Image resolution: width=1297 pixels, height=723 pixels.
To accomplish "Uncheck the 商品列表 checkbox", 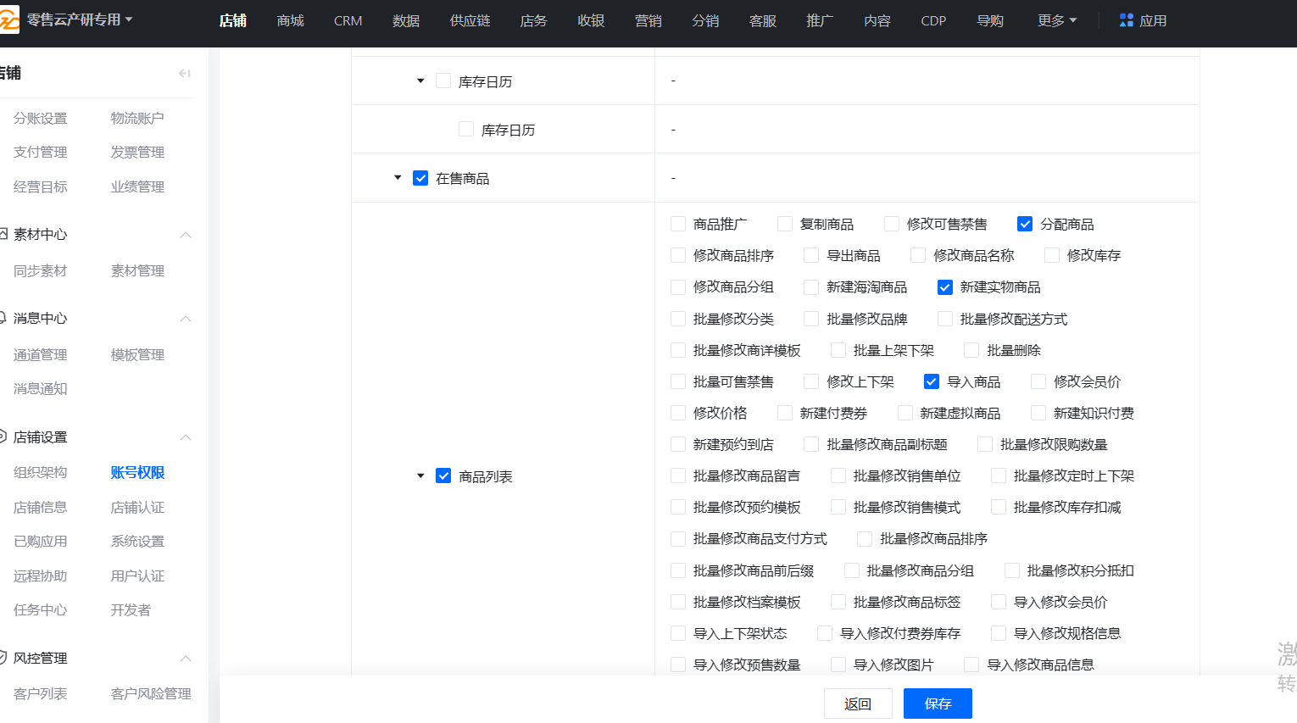I will 443,476.
